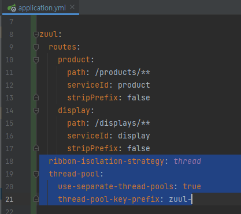Click line number 7 in the gutter

pos(12,22)
